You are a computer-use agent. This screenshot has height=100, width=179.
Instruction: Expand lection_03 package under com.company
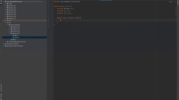coord(9,29)
